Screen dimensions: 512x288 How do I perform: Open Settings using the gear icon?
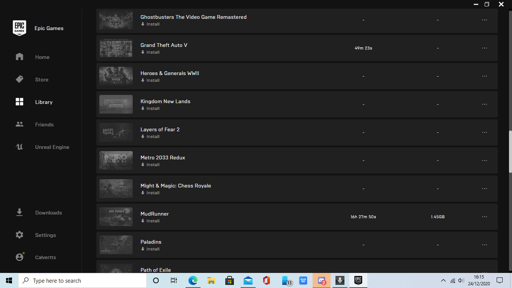click(x=19, y=235)
